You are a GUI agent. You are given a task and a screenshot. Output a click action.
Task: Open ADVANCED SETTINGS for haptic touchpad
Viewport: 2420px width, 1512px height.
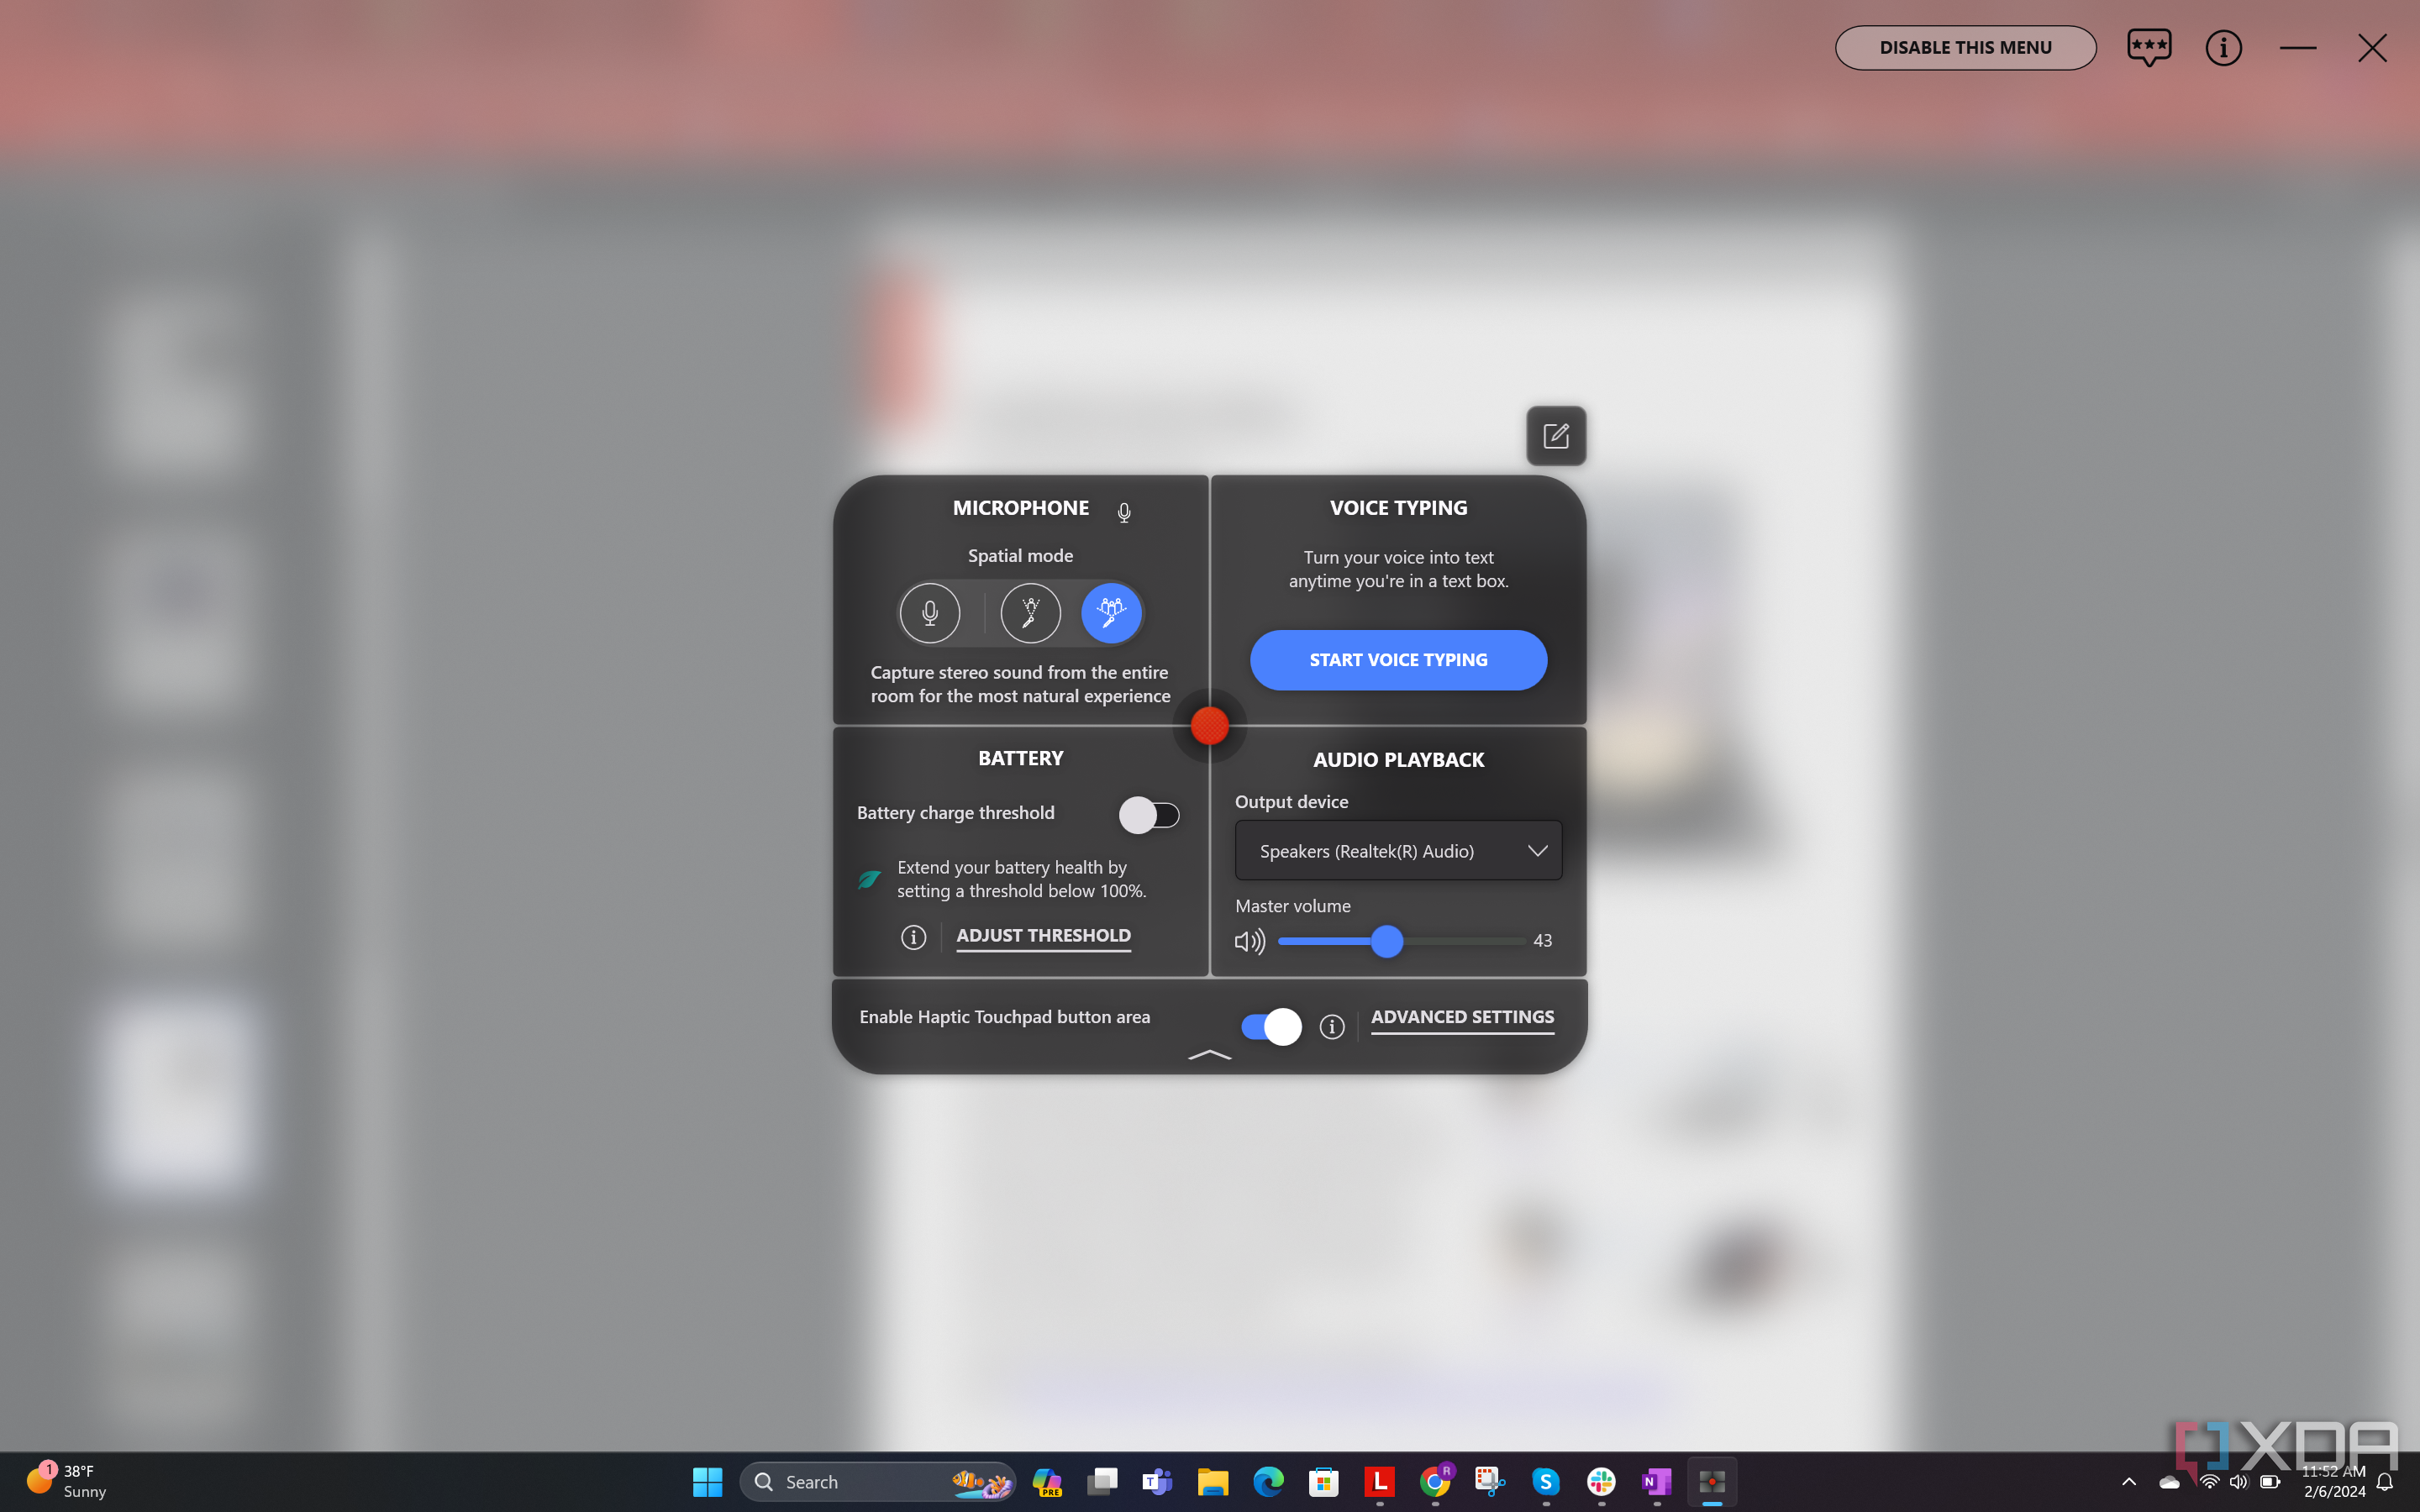pos(1462,1016)
